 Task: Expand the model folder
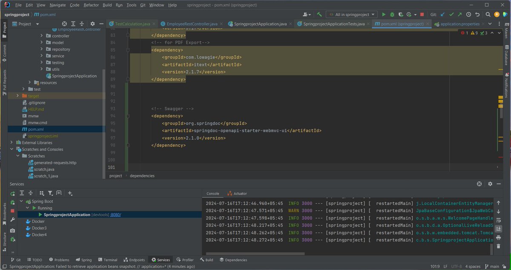tap(42, 43)
